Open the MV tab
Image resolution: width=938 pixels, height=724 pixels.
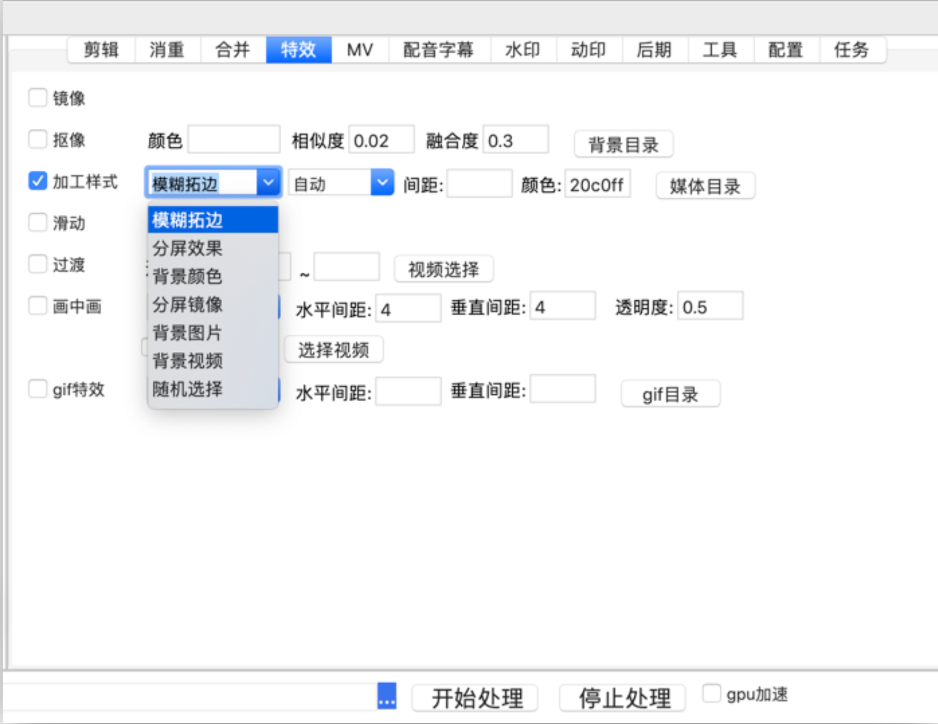(360, 50)
